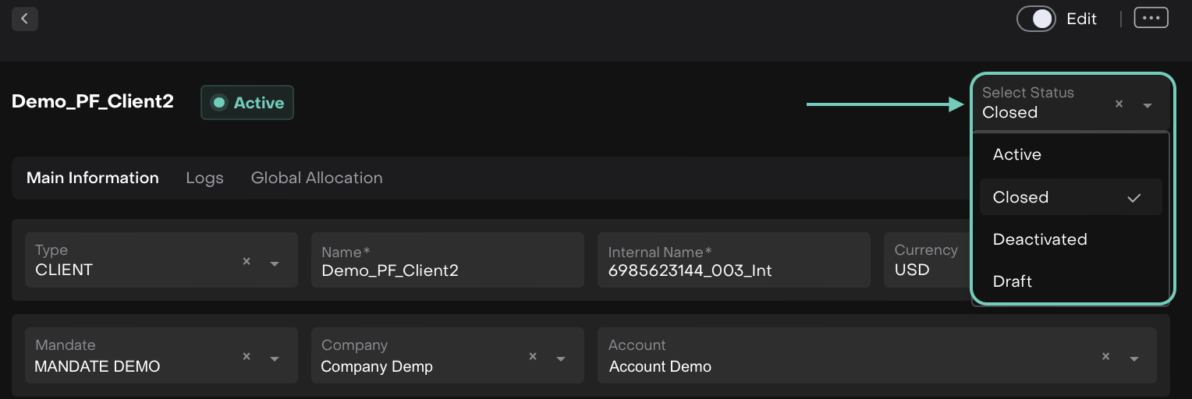
Task: Clear the Account field selection
Action: (x=1105, y=356)
